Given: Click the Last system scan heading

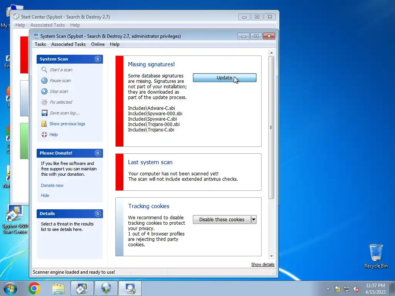Looking at the screenshot, I should click(150, 162).
